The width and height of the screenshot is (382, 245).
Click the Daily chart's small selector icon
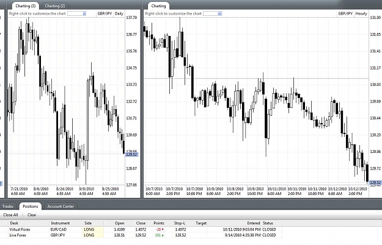tap(84, 13)
